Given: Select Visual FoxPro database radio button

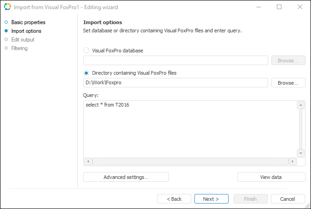Looking at the screenshot, I should (87, 51).
